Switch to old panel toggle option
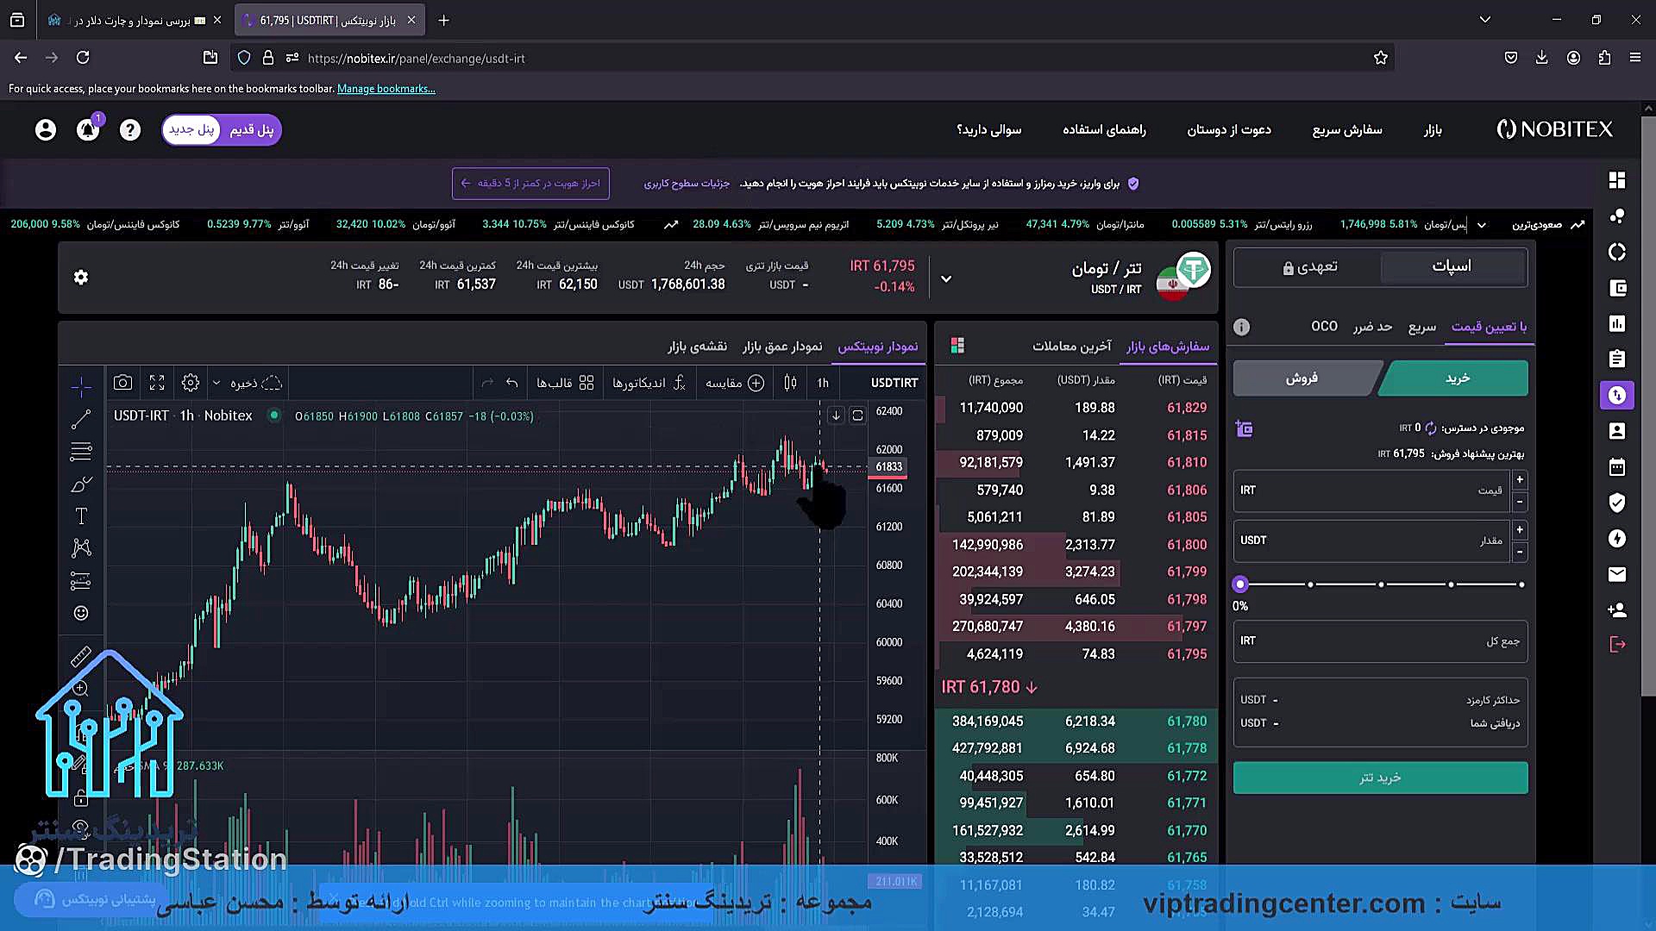Image resolution: width=1656 pixels, height=931 pixels. [x=251, y=129]
